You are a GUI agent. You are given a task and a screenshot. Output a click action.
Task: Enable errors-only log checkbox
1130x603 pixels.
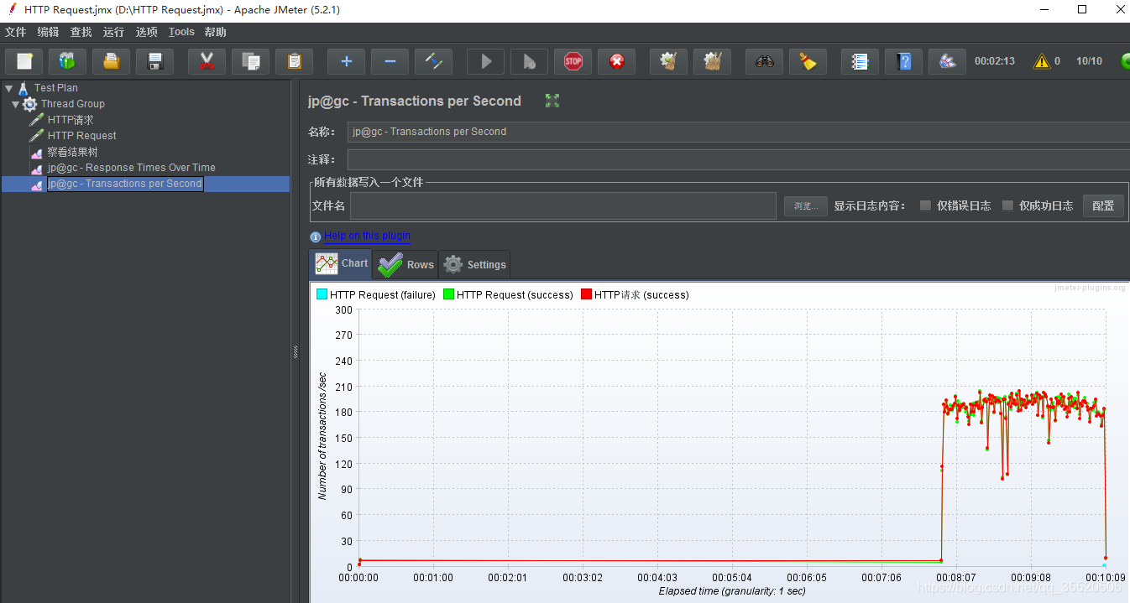(925, 205)
